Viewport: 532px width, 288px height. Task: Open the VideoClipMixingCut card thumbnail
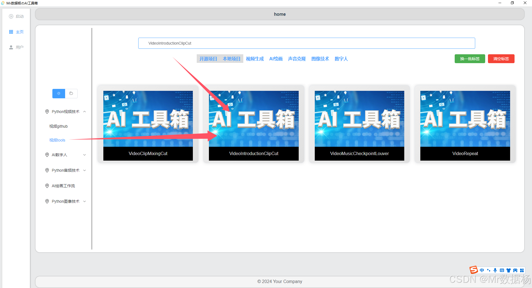tap(148, 119)
